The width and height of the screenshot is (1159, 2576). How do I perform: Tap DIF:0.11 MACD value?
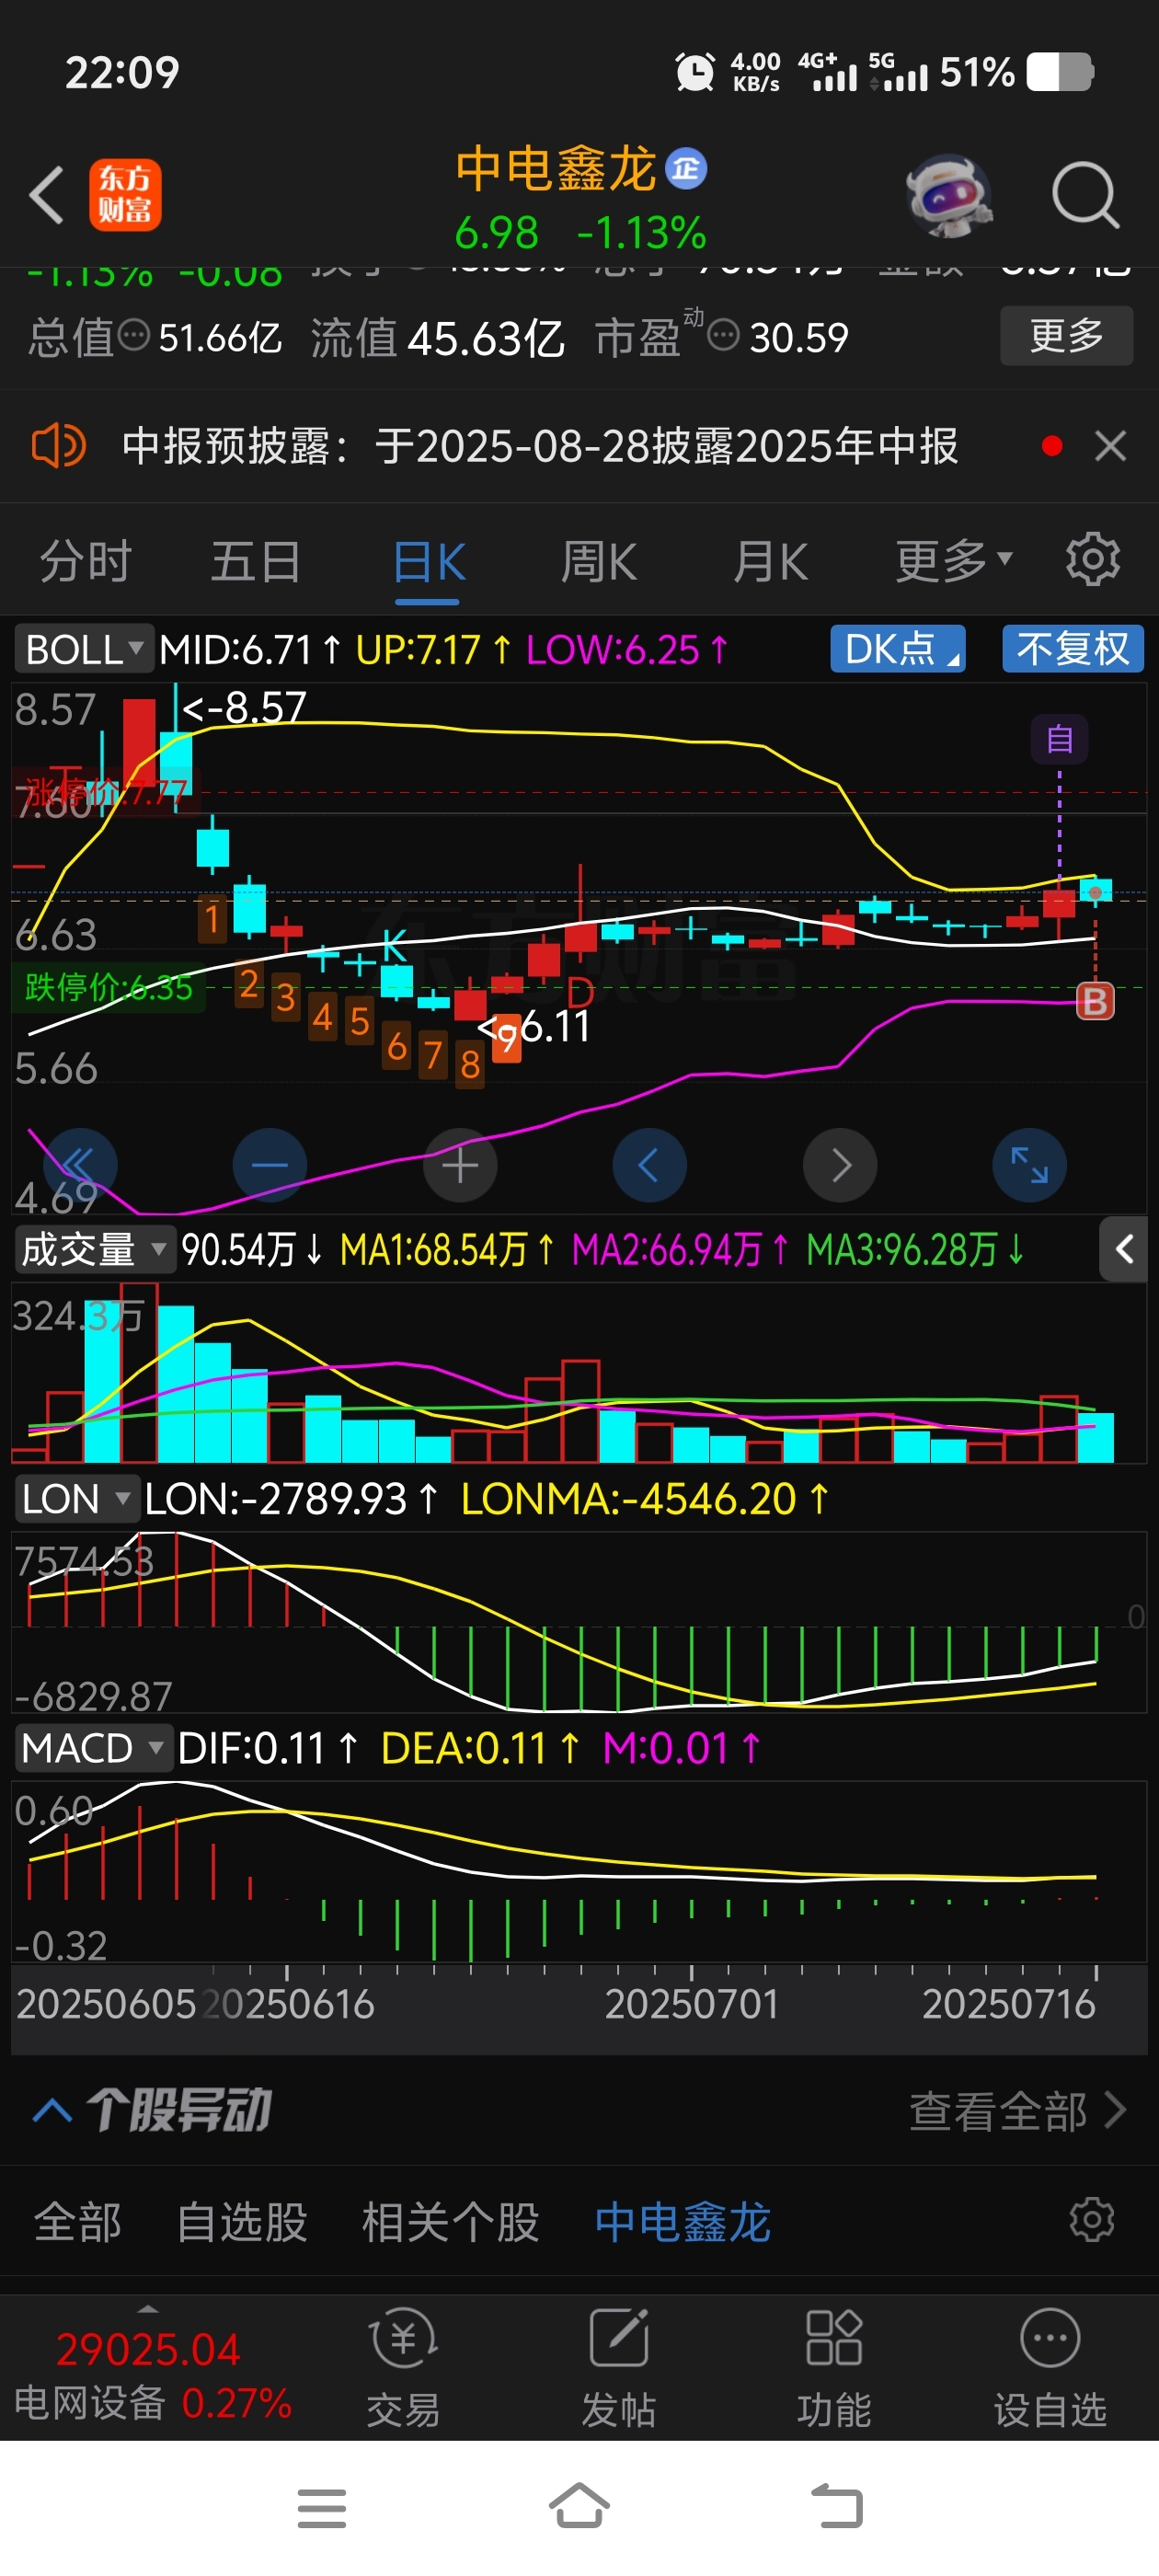[268, 1748]
